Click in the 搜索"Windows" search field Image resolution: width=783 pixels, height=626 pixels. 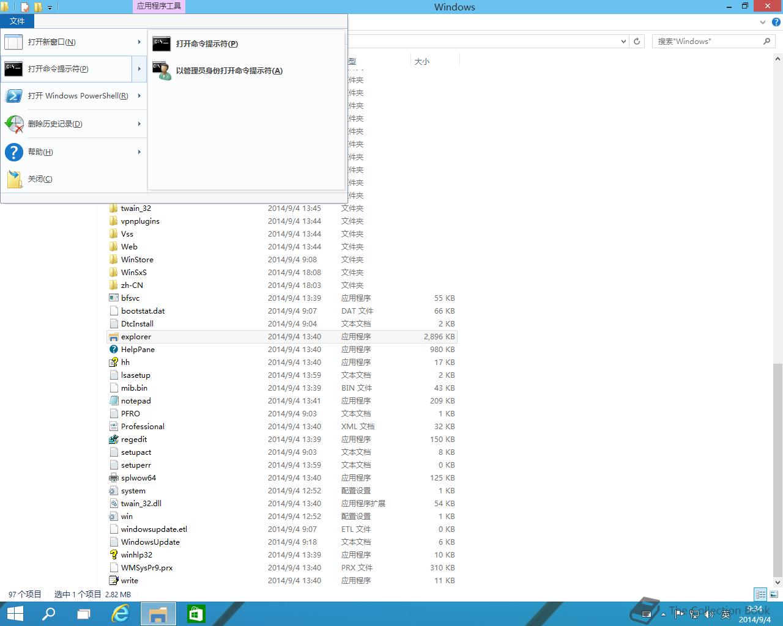(x=707, y=42)
